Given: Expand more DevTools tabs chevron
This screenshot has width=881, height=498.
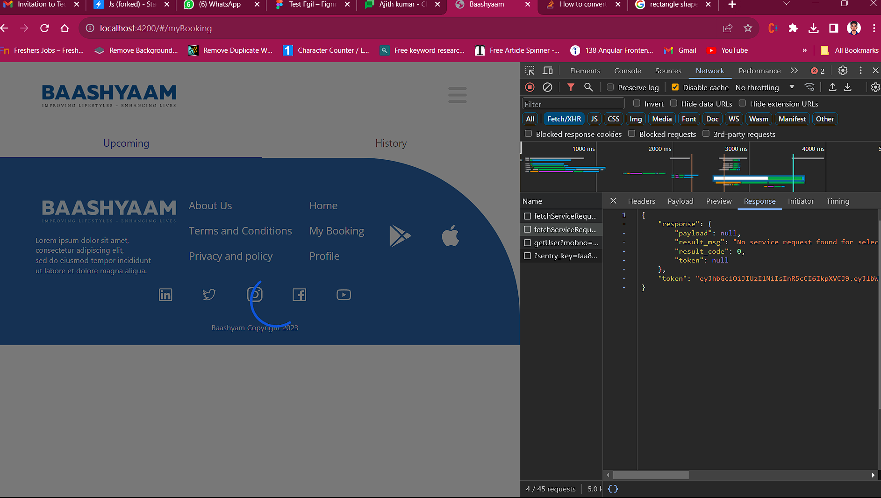Looking at the screenshot, I should (x=794, y=71).
